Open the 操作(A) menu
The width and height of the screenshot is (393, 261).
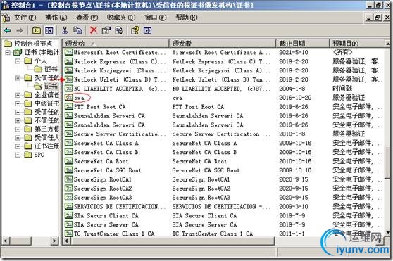(x=56, y=18)
